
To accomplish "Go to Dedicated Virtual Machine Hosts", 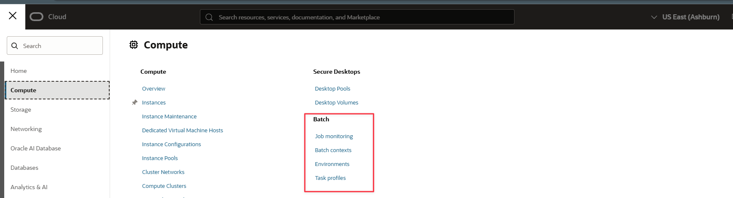I will click(x=182, y=130).
